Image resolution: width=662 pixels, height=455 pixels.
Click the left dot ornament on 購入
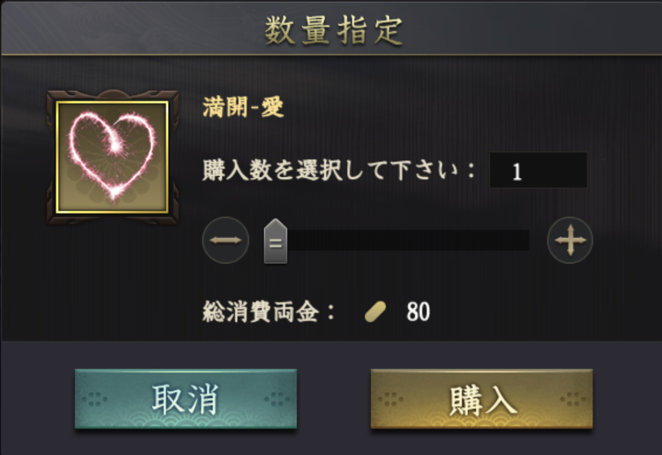pyautogui.click(x=391, y=399)
